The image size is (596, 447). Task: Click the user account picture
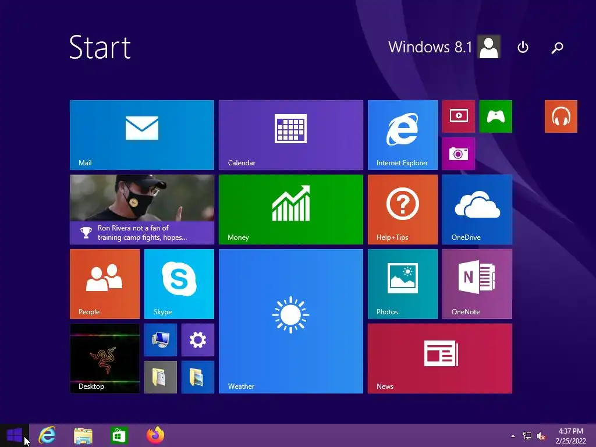(489, 47)
